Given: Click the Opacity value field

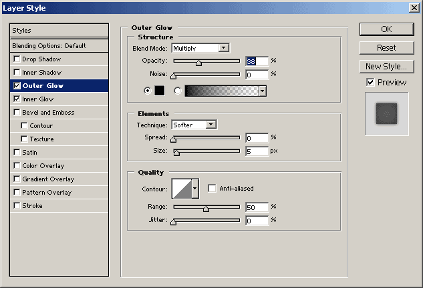Looking at the screenshot, I should click(x=257, y=61).
